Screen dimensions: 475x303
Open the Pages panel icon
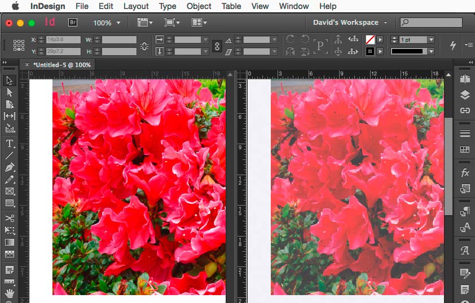tap(465, 79)
